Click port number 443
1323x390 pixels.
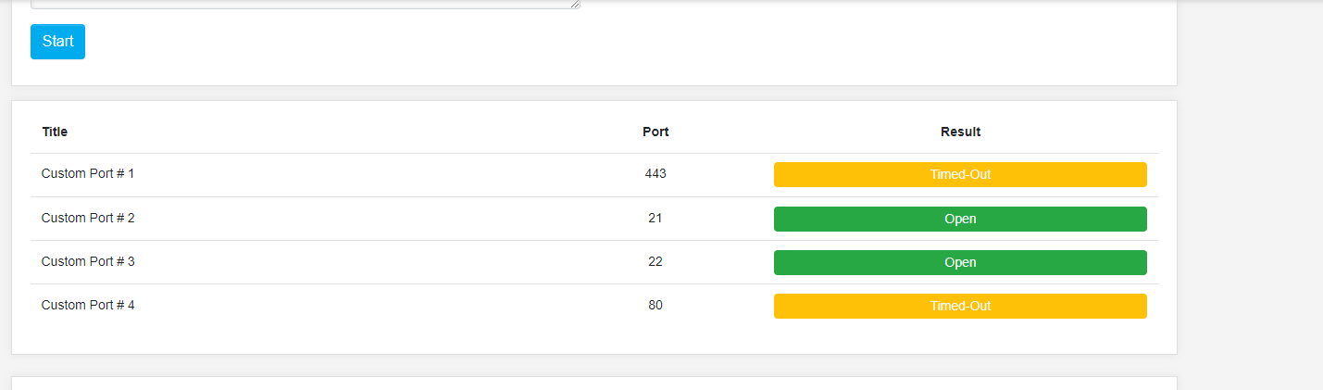(x=655, y=174)
